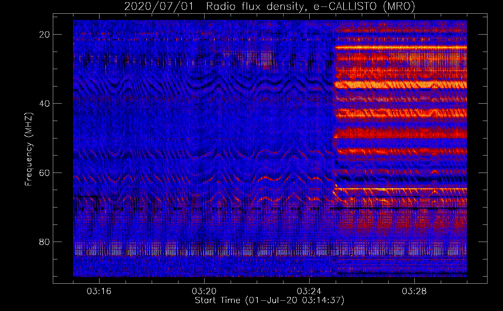Click the '03:20' time tick label
Image resolution: width=503 pixels, height=311 pixels.
tap(204, 291)
